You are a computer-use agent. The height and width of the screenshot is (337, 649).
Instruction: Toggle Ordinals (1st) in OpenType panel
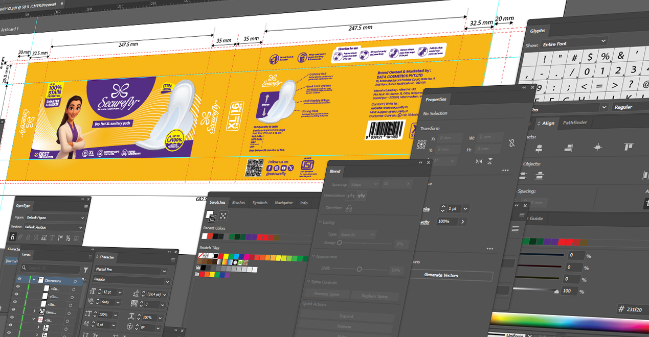[60, 238]
